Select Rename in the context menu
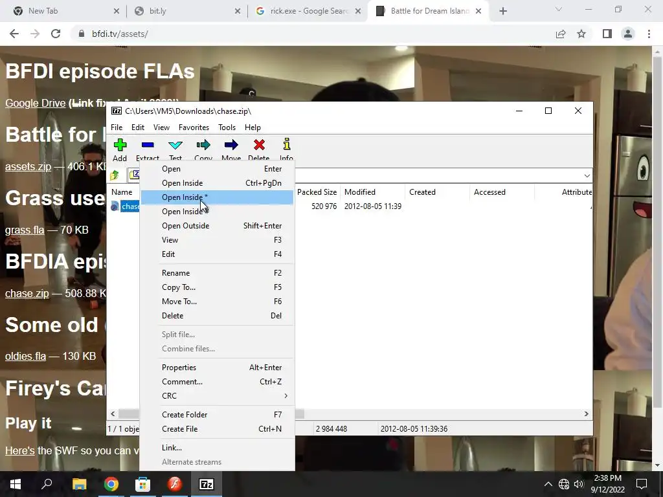 pos(217,273)
